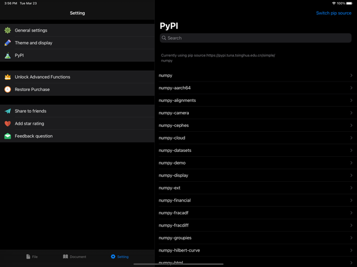
Task: Click the paper plane Share icon
Action: coord(8,111)
